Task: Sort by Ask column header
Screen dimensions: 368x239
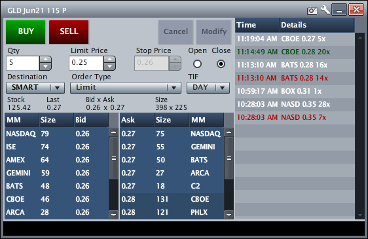Action: coord(137,120)
